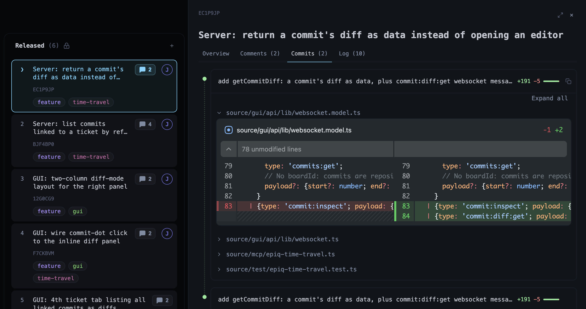The image size is (586, 309).
Task: Click time-travel tag on EC1P9JP ticket
Action: tap(91, 102)
